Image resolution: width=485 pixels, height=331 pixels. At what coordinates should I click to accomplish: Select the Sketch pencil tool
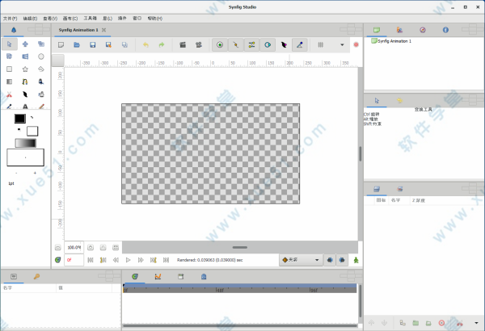[x=41, y=107]
